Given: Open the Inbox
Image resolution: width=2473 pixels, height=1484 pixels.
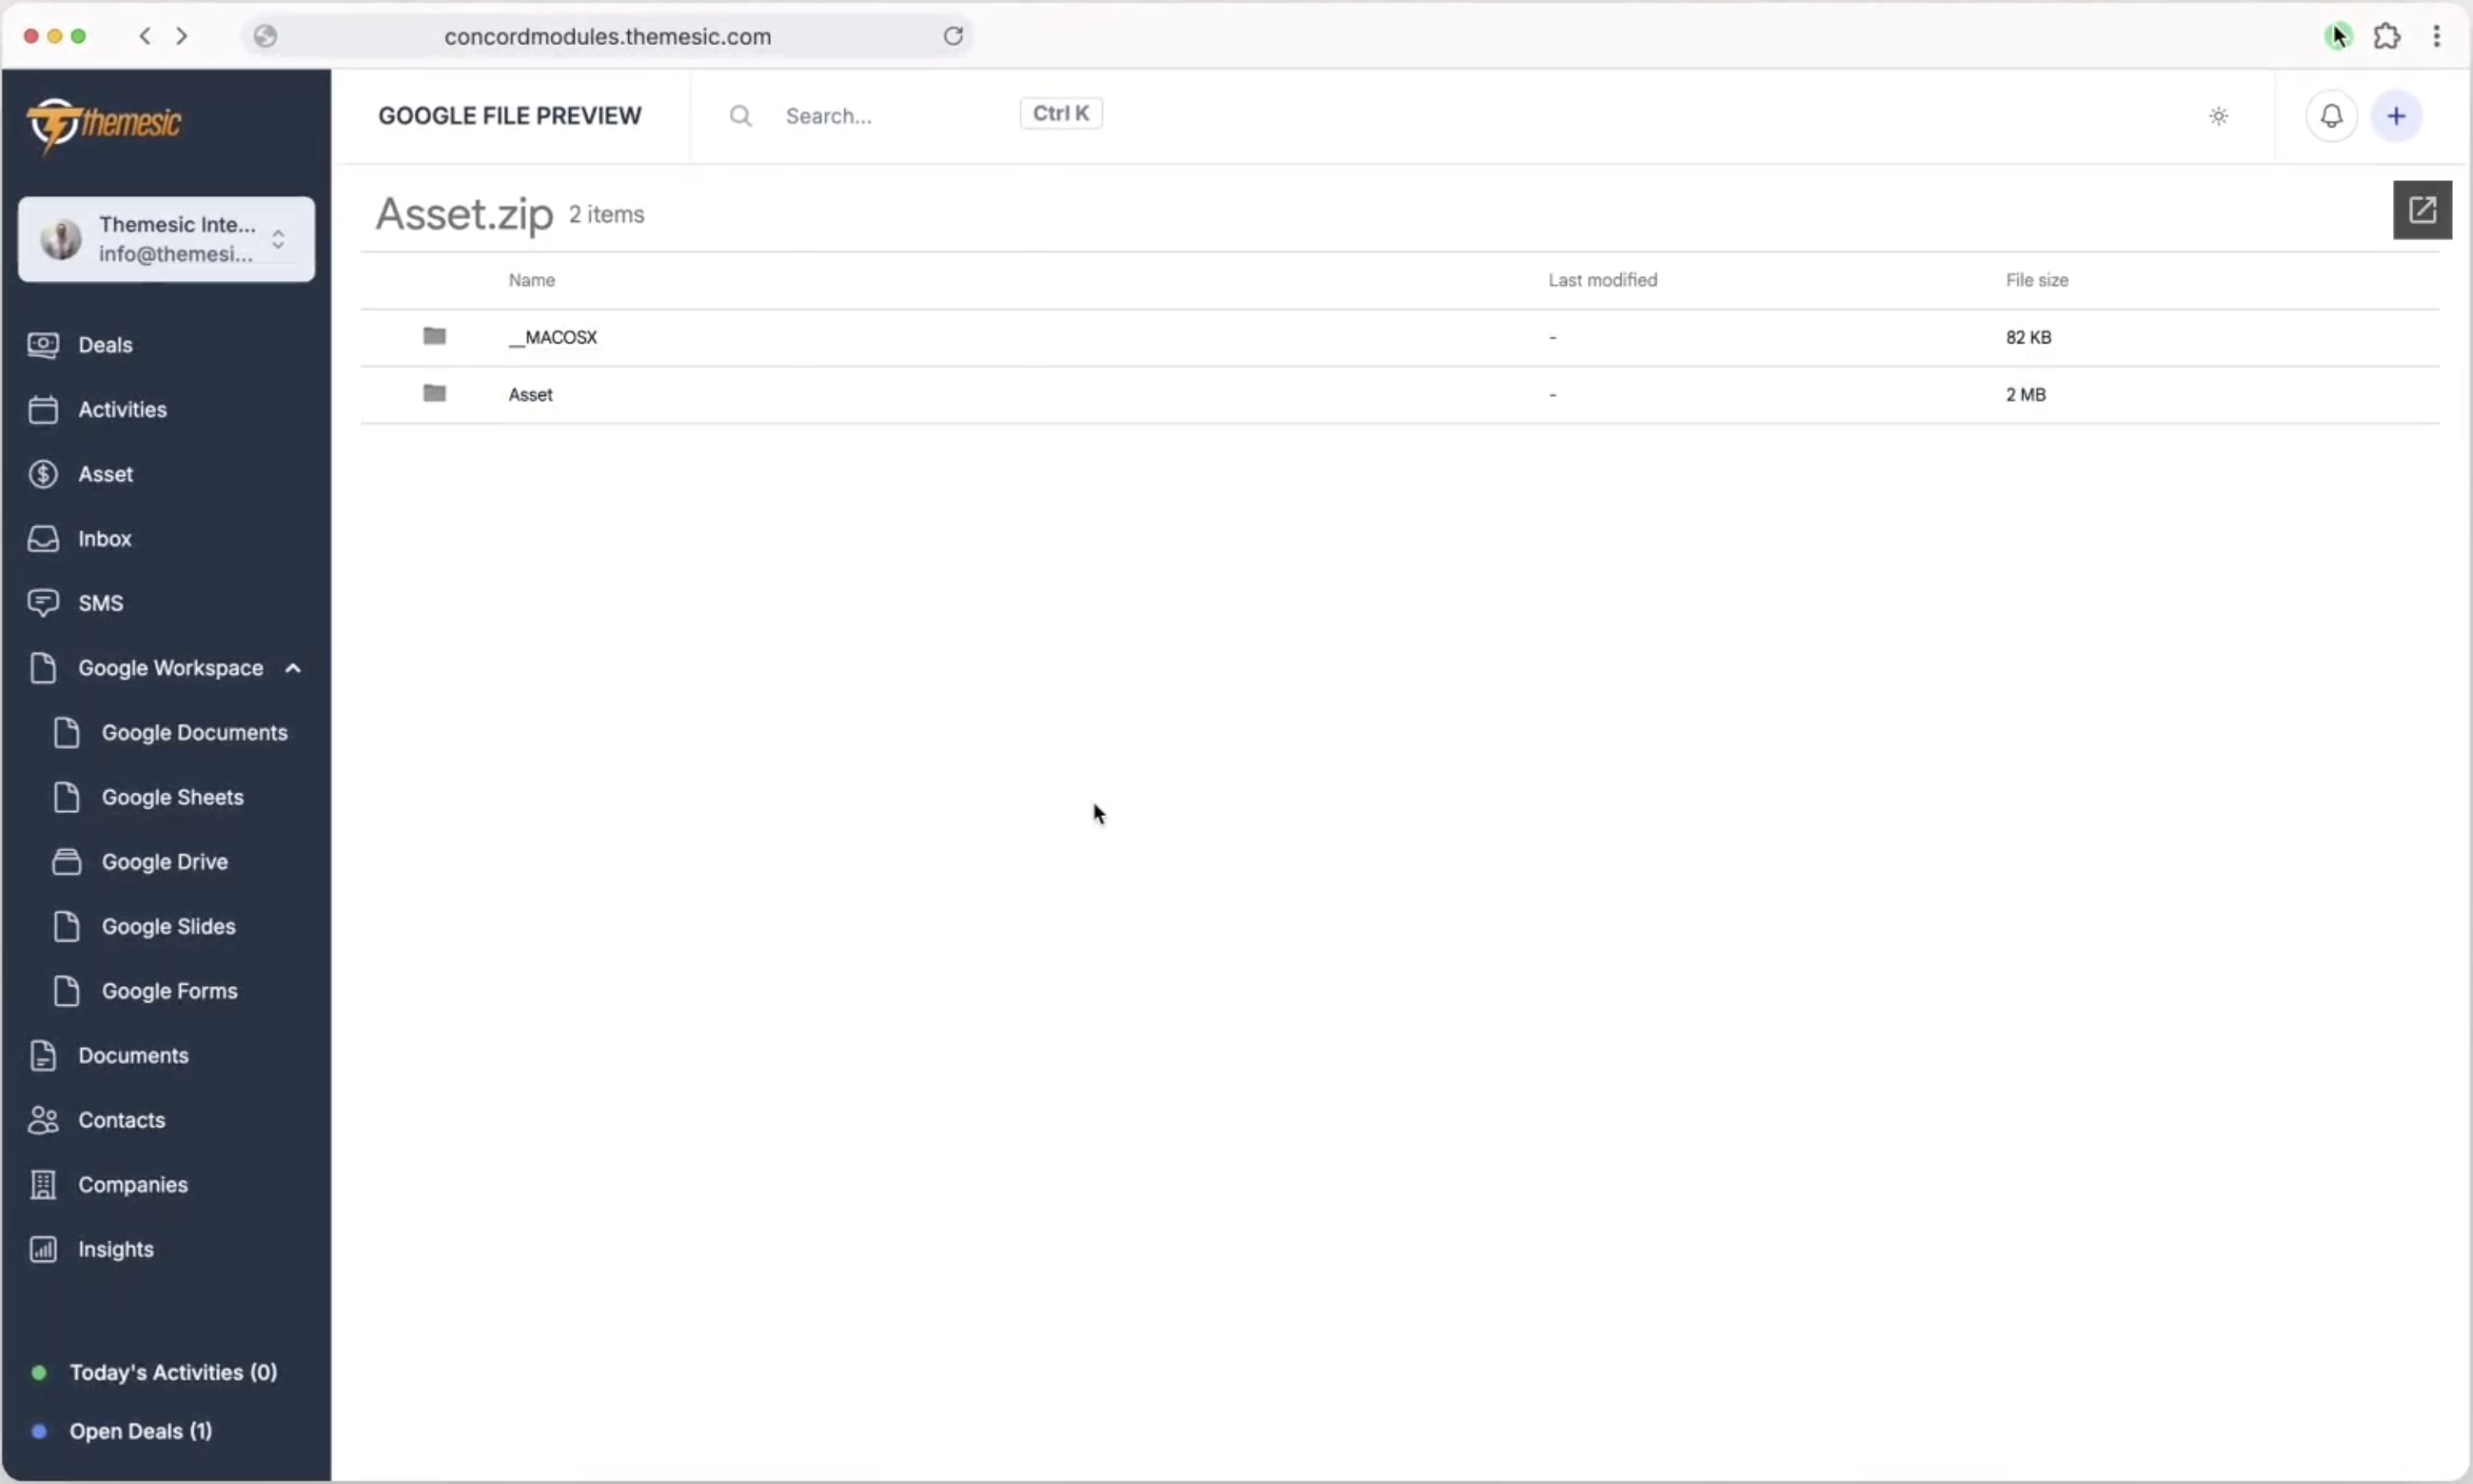Looking at the screenshot, I should (x=104, y=538).
